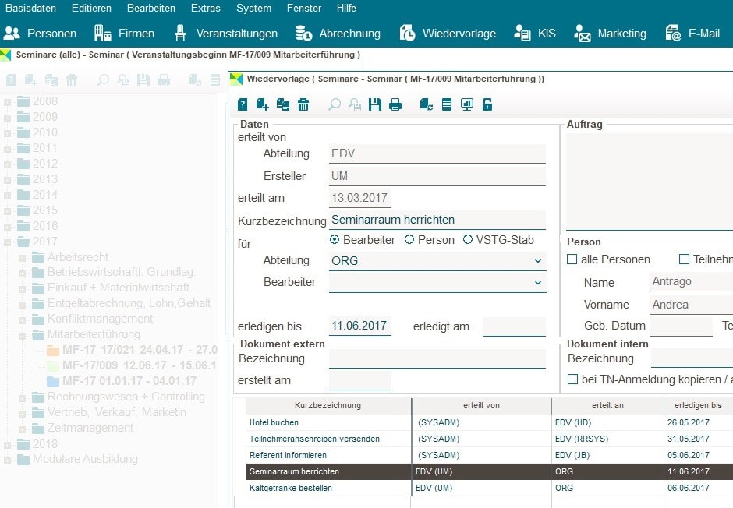This screenshot has height=508, width=733.
Task: Duplicate the record via the Wiedervorlage copy icon
Action: 283,104
